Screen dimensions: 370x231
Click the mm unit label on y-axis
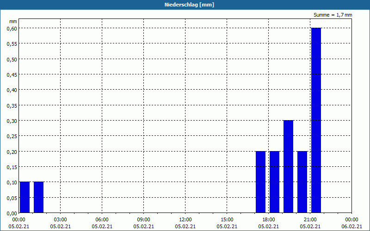pos(13,21)
